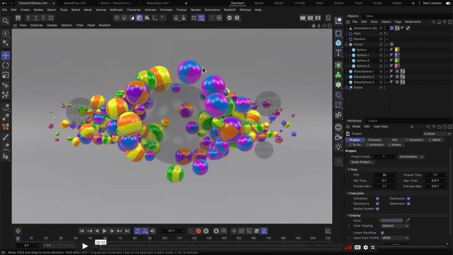Toggle sound playback speaker icon

153,231
